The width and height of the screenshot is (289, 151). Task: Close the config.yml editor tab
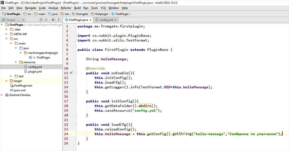click(115, 20)
